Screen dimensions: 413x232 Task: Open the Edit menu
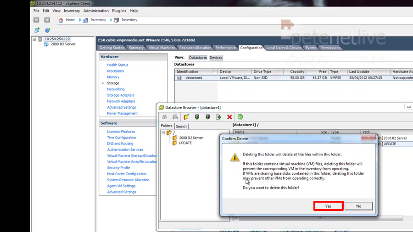[x=46, y=11]
